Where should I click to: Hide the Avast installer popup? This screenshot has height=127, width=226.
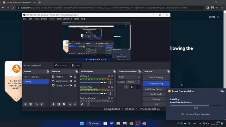222,91
